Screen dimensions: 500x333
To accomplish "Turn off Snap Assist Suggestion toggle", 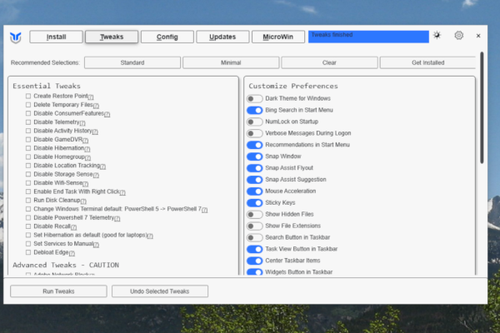I will 254,180.
